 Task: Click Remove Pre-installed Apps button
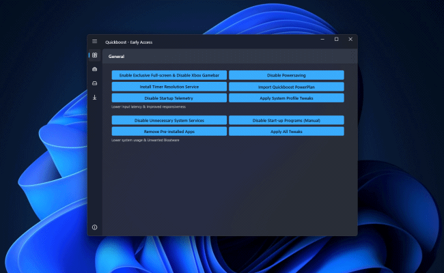[x=169, y=131]
